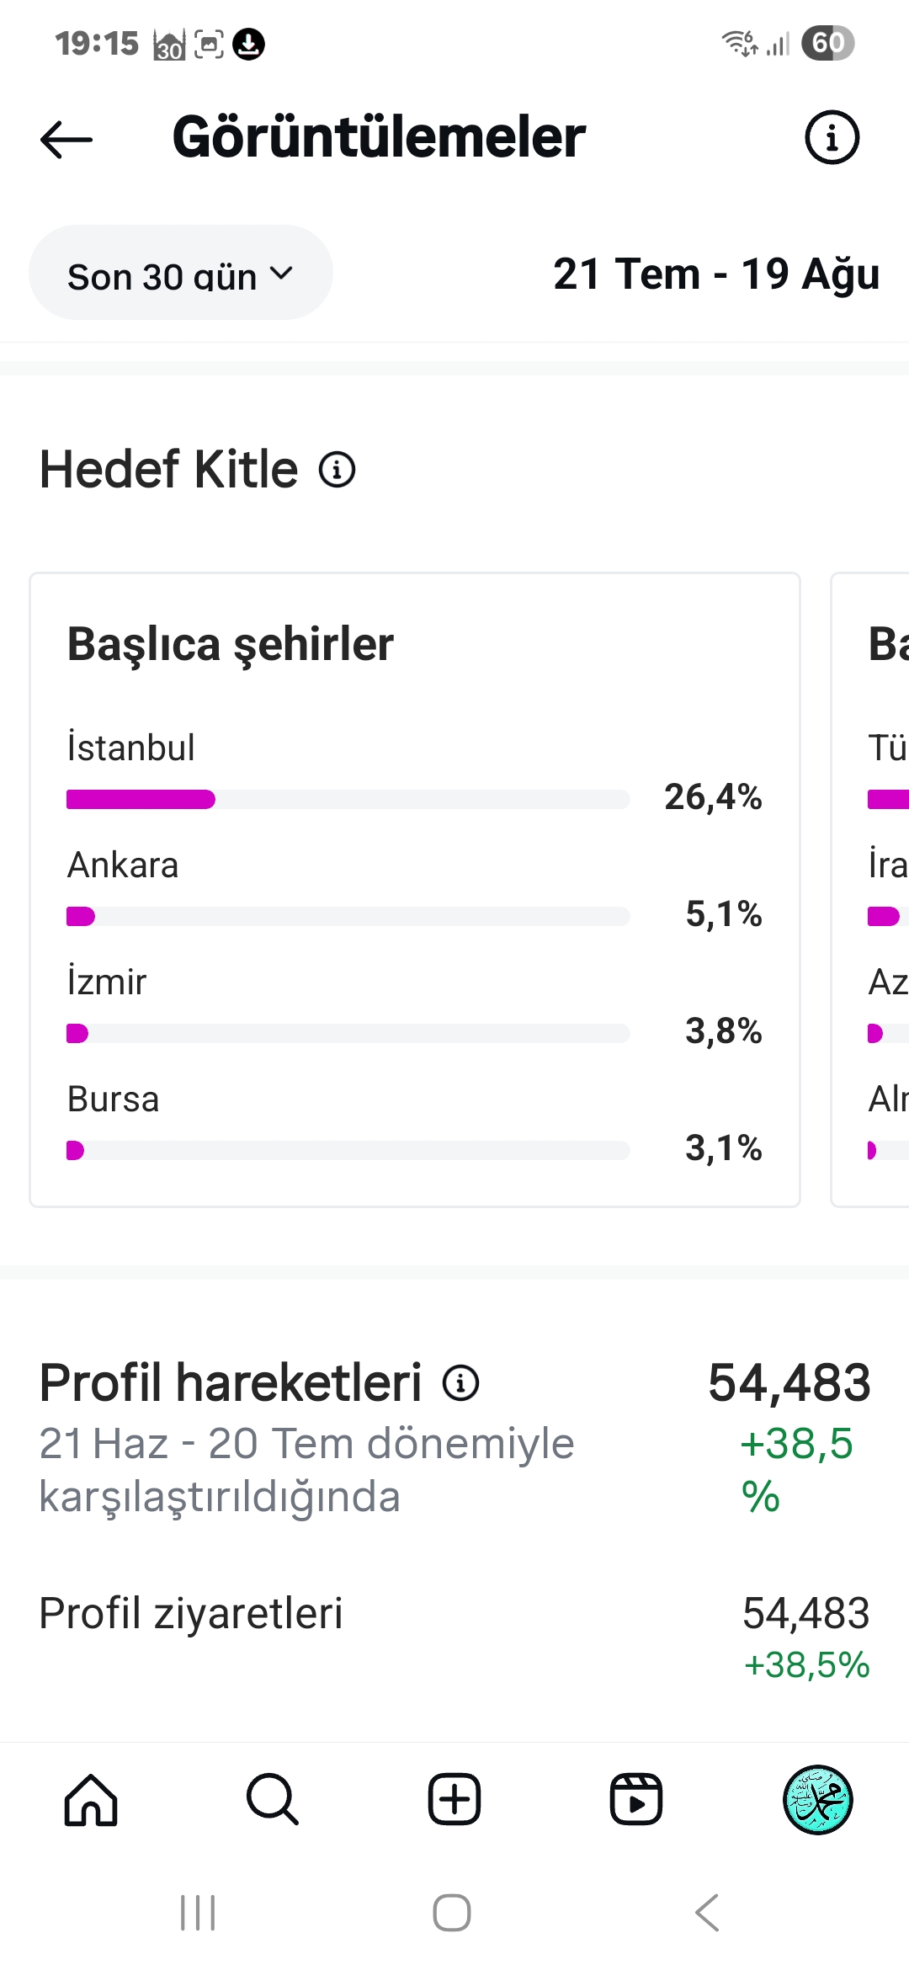
Task: Go to the Home tab
Action: click(91, 1799)
